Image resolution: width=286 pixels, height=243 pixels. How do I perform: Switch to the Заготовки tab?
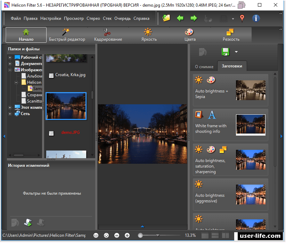232,66
